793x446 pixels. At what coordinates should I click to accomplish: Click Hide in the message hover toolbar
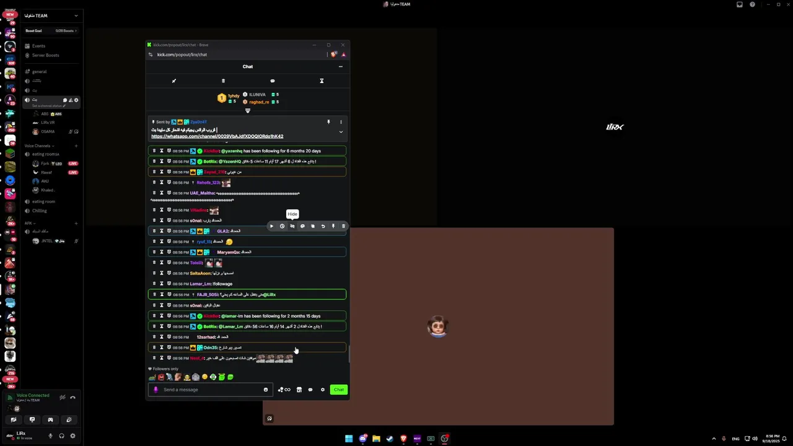pos(292,226)
